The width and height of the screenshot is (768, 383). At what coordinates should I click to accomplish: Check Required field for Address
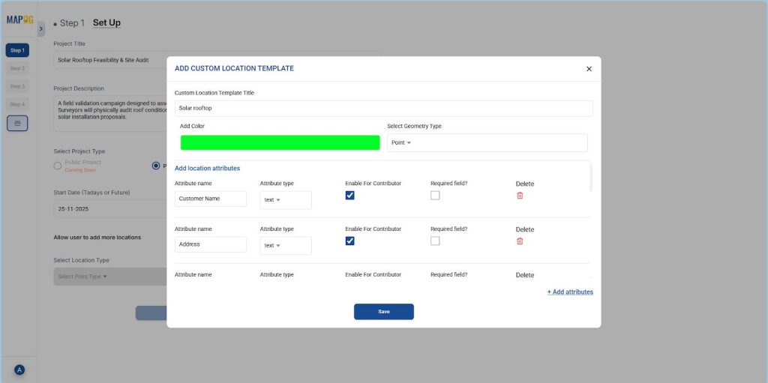[435, 241]
